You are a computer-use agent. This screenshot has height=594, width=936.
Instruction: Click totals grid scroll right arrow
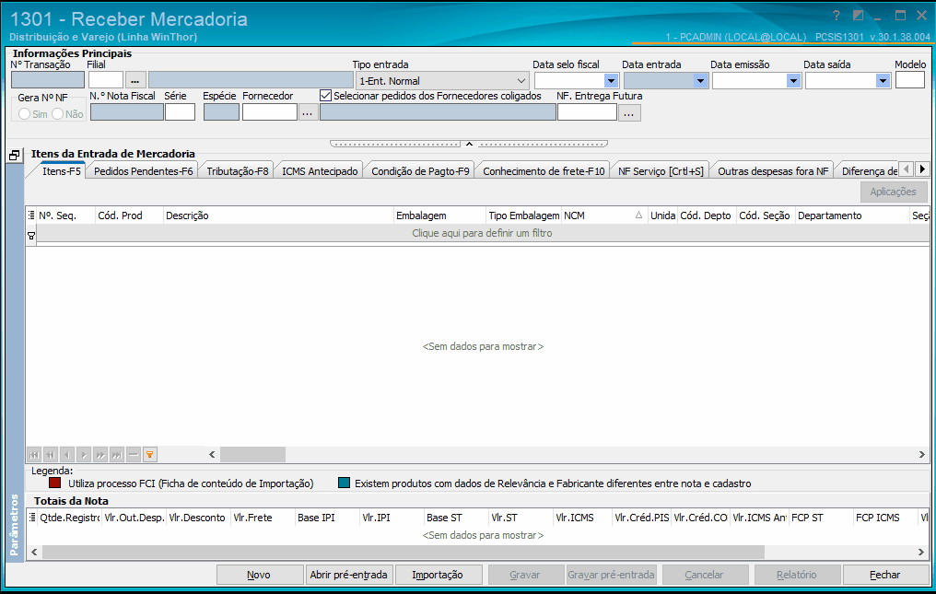pyautogui.click(x=921, y=553)
